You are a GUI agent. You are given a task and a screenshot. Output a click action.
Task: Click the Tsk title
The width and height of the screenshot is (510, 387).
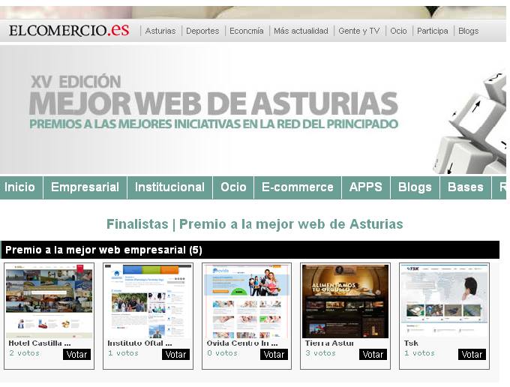[411, 343]
